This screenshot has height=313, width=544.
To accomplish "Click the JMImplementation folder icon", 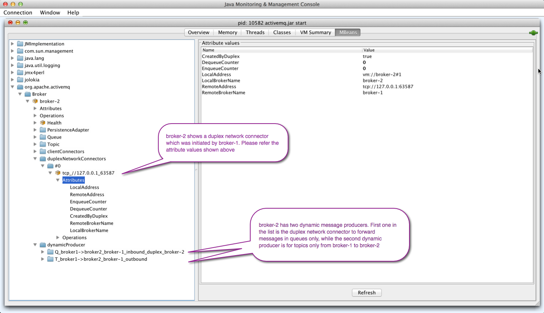I will click(20, 44).
